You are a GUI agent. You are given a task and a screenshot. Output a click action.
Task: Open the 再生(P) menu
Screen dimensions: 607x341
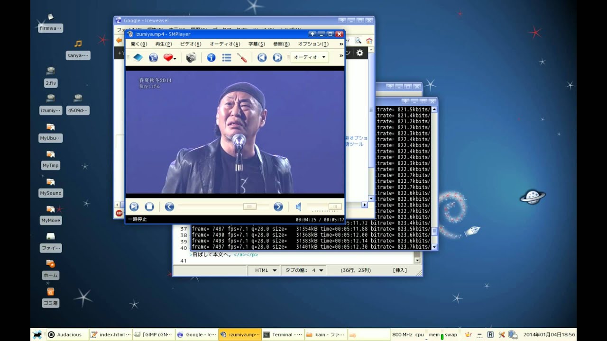[x=163, y=44]
